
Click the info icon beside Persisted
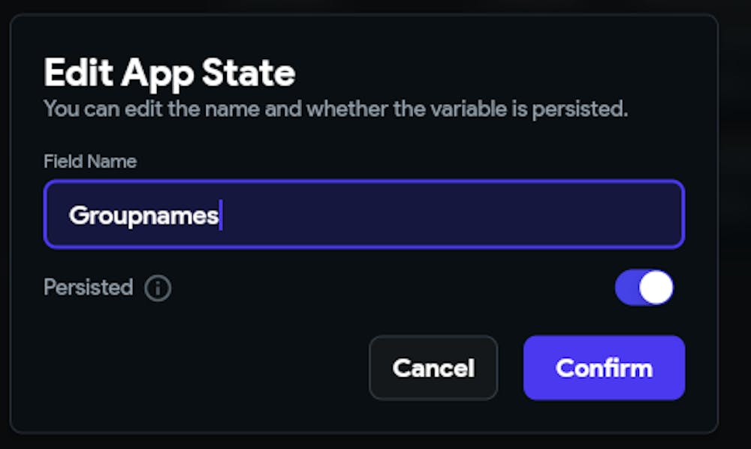coord(158,288)
